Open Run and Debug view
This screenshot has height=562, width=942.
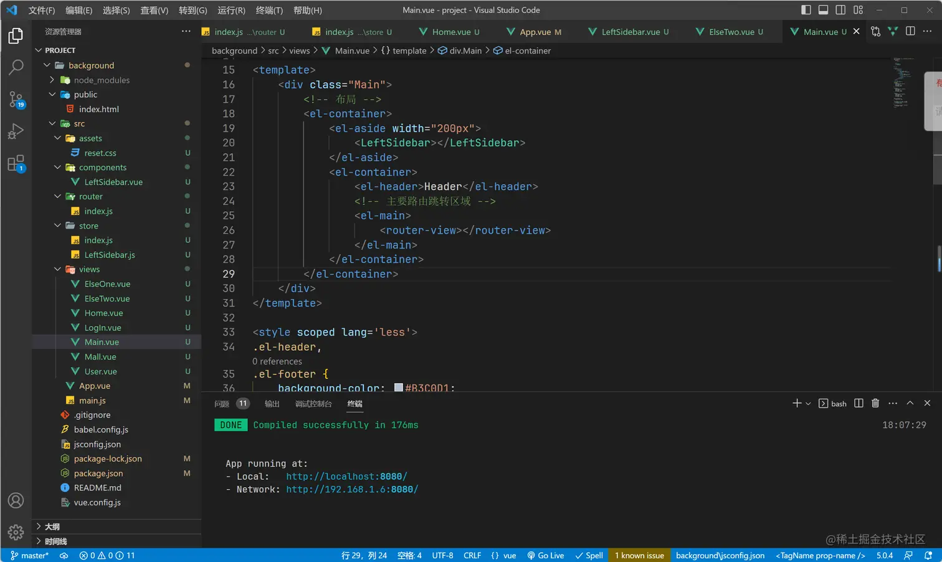16,131
